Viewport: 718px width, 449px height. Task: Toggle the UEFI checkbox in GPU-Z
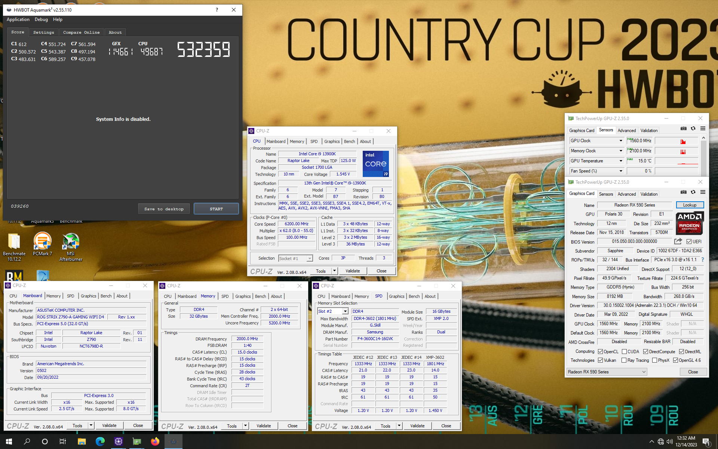[x=689, y=242]
